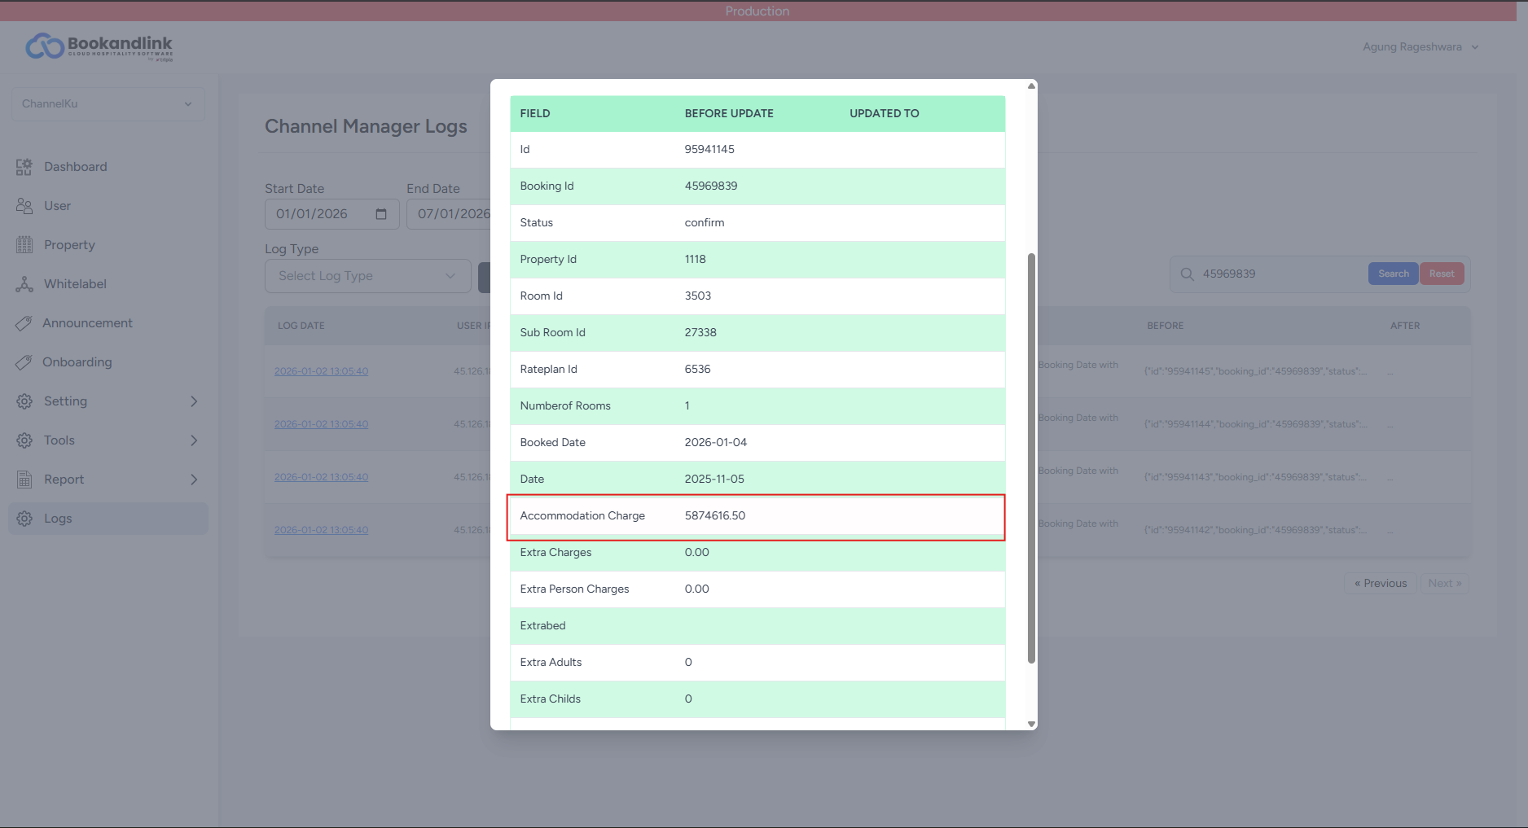This screenshot has height=828, width=1528.
Task: Select the Status value confirm
Action: tap(705, 223)
